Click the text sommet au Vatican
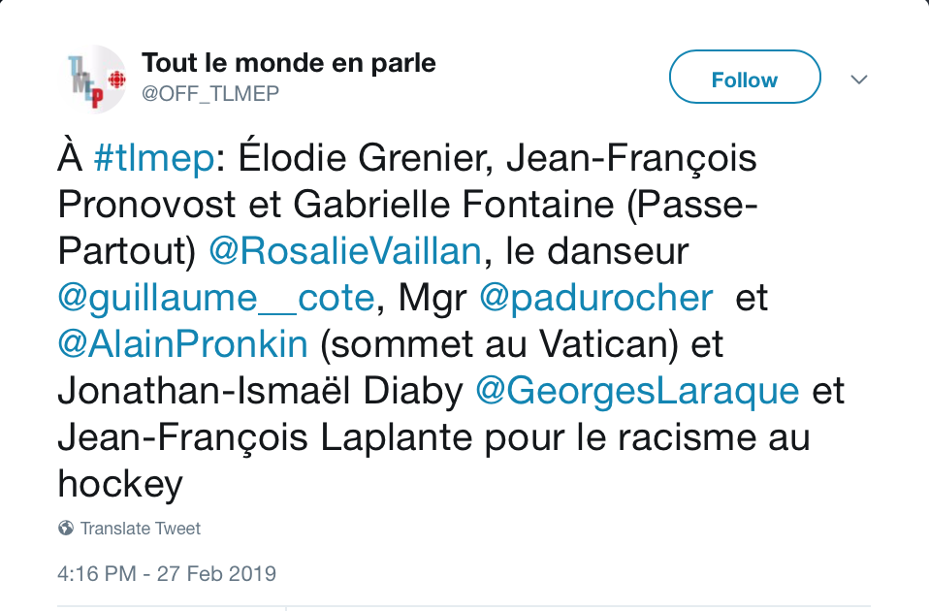Screen dimensions: 929x611 point(498,344)
